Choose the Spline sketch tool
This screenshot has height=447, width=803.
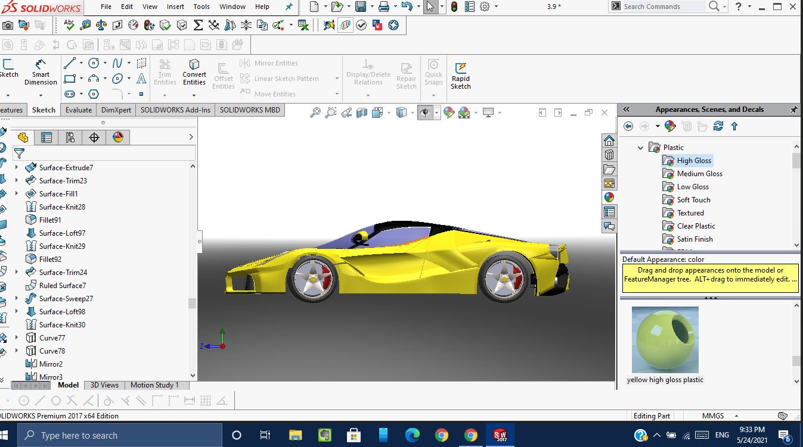pos(117,63)
